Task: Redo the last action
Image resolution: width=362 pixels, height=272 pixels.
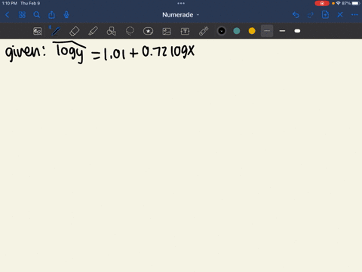Action: click(311, 15)
